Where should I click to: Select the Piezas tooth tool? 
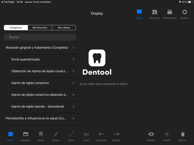[x=41, y=134]
